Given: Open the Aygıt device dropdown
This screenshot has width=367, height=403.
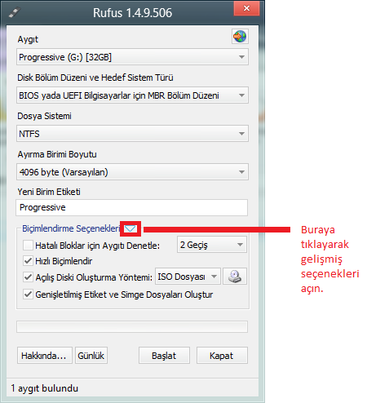Looking at the screenshot, I should pos(132,57).
